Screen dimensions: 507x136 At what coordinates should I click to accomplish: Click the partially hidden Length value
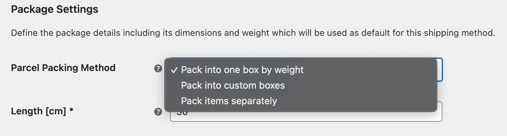pos(182,113)
